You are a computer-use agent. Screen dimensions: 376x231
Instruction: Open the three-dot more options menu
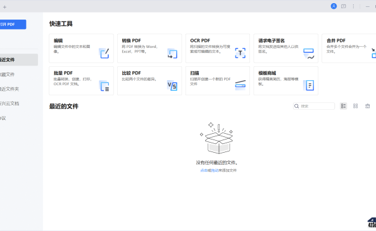click(353, 6)
